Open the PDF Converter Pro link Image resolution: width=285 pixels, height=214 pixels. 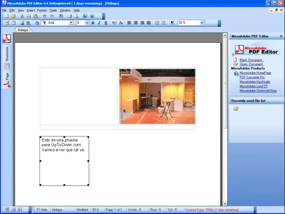point(252,77)
